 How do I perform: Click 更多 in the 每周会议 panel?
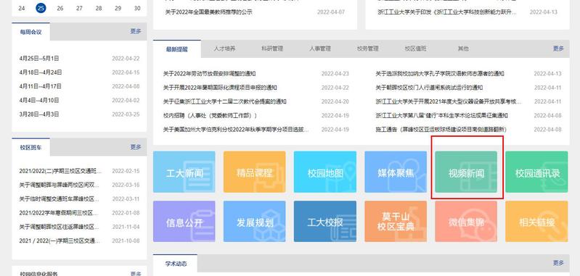click(136, 32)
